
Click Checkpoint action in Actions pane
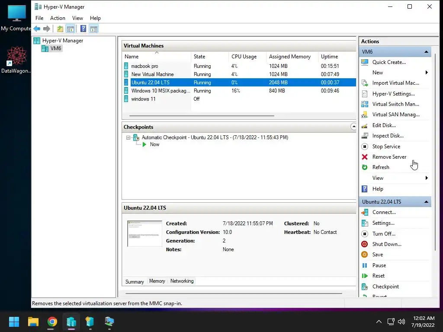point(385,287)
